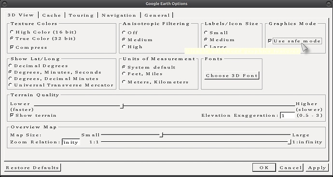This screenshot has width=333, height=177.
Task: Click the Zoom Relation text field
Action: tap(71, 142)
